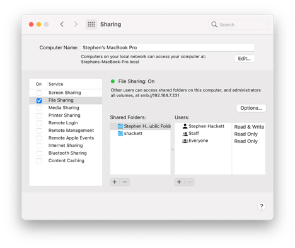Show all preferences grid icon
This screenshot has height=248, width=295.
91,25
